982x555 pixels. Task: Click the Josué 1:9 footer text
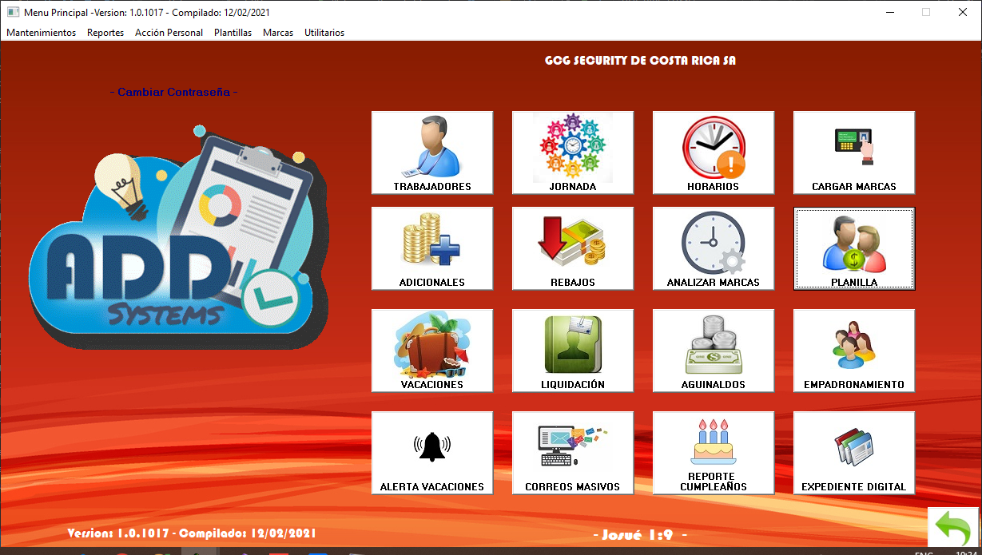[x=640, y=535]
